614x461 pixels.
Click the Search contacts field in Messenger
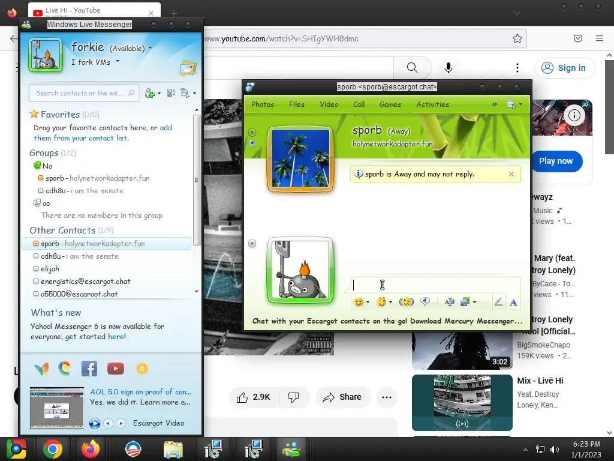(x=84, y=93)
